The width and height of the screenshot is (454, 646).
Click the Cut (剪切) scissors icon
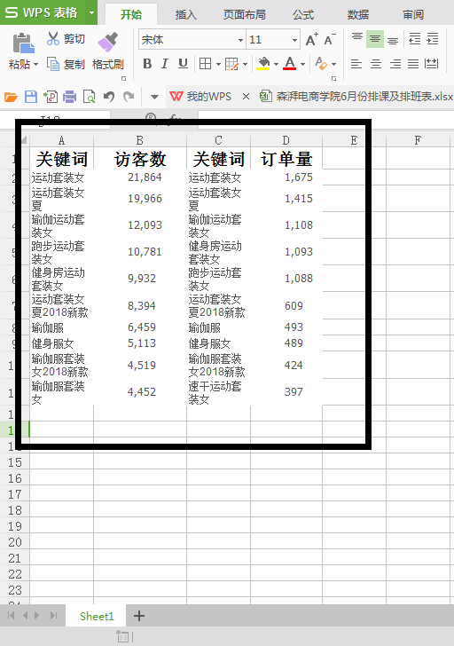tap(53, 38)
